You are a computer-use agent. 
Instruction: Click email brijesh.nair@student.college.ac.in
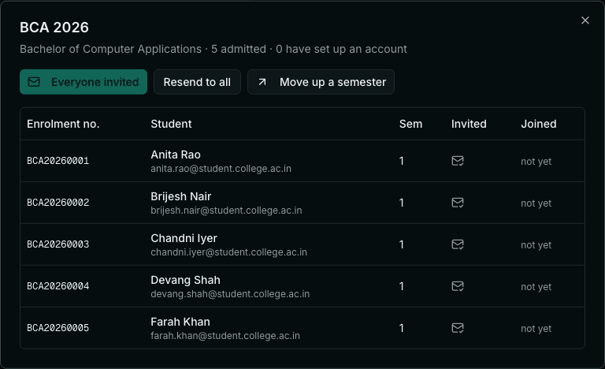[227, 211]
